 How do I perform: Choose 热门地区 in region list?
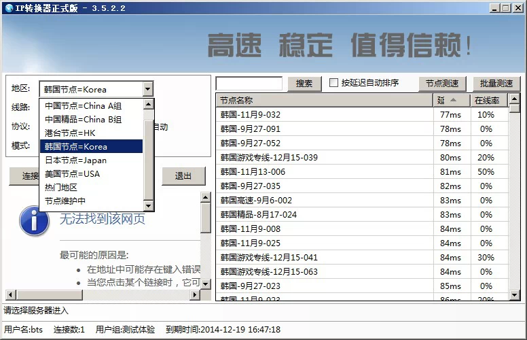click(61, 187)
